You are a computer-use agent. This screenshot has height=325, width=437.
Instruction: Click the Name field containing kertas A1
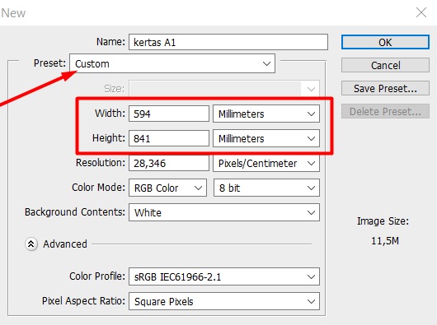[228, 42]
